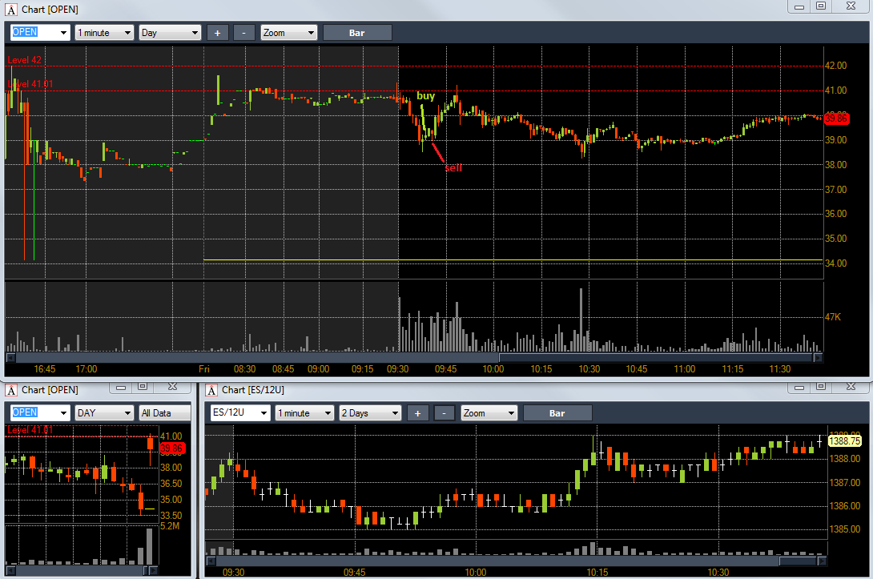Viewport: 873px width, 579px height.
Task: Click the 10:15 time label in ES/12U chart
Action: [x=597, y=573]
